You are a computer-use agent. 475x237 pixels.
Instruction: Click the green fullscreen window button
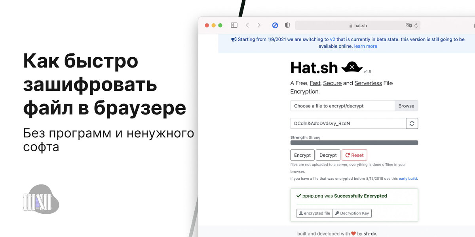coord(220,25)
